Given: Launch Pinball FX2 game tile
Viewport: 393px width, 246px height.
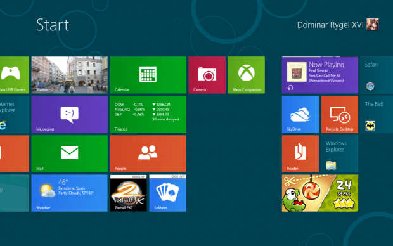Looking at the screenshot, I should pyautogui.click(x=128, y=193).
